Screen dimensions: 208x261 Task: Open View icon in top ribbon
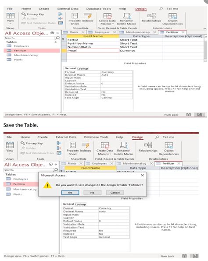tap(11, 16)
